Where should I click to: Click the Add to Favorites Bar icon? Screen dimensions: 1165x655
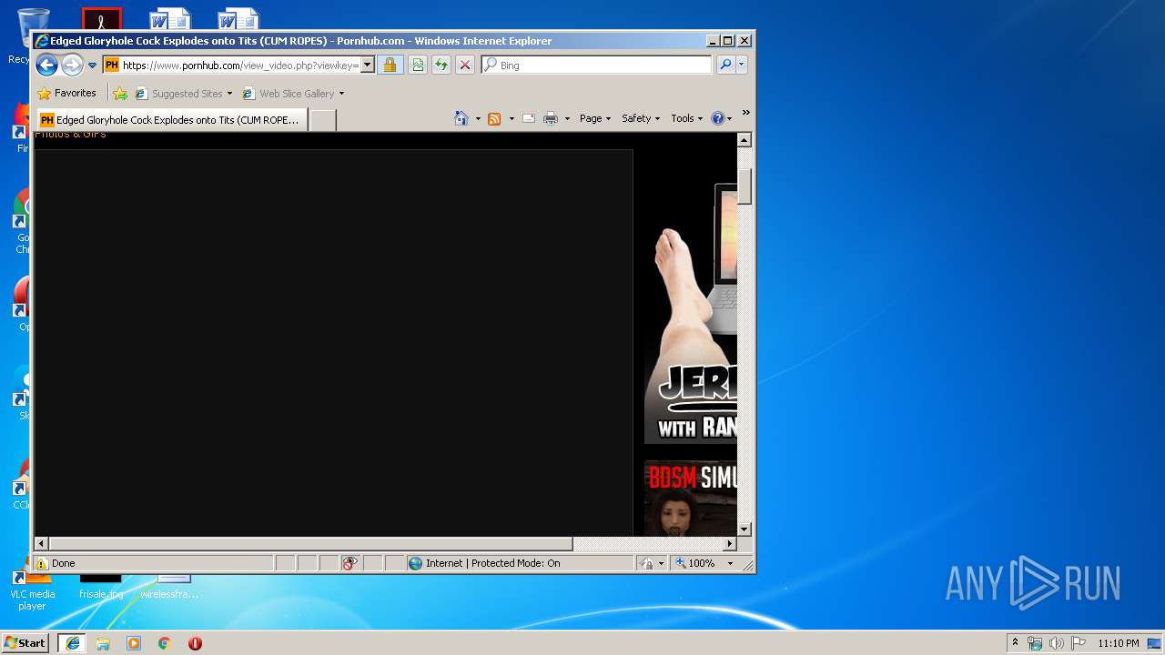(120, 93)
